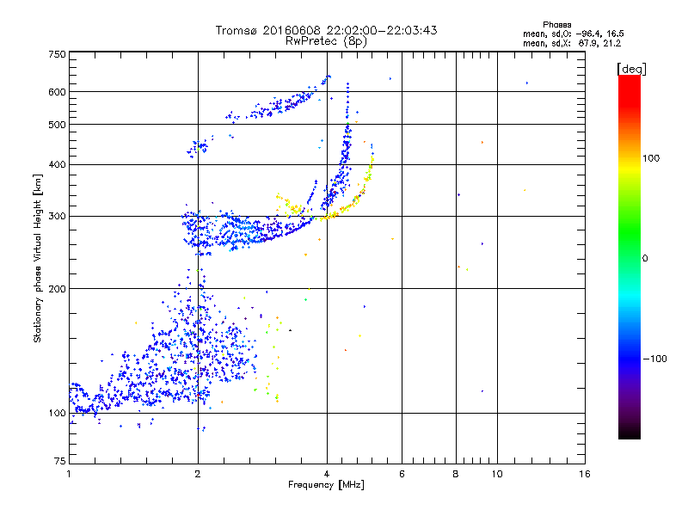Screen dimensions: 688x516
Task: Click the x-axis tick label '6'
Action: (x=402, y=474)
